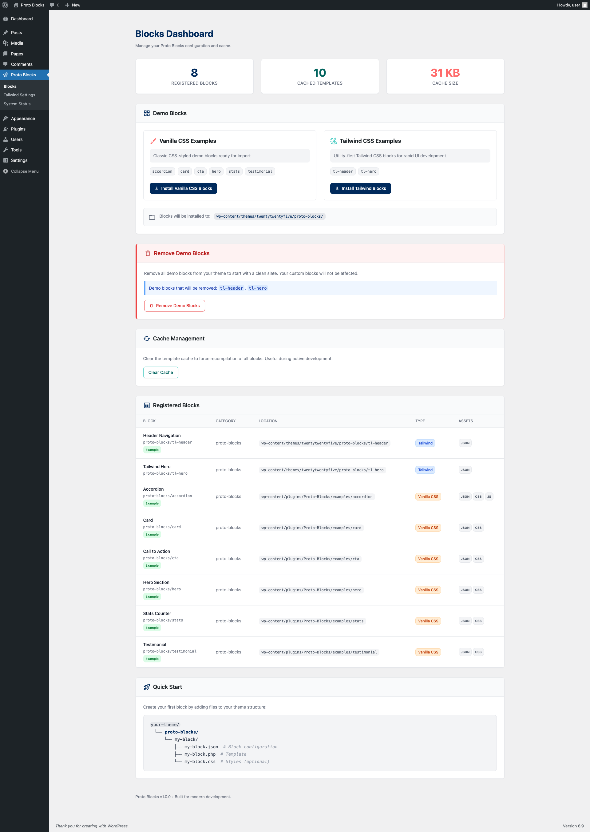Click the user avatar icon top right
590x832 pixels.
point(584,5)
